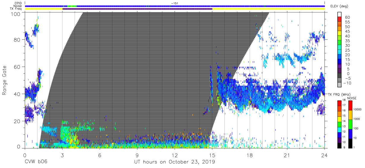Click the yellow segment of the ELEV colorbar
This screenshot has height=168, width=365.
(x=340, y=34)
